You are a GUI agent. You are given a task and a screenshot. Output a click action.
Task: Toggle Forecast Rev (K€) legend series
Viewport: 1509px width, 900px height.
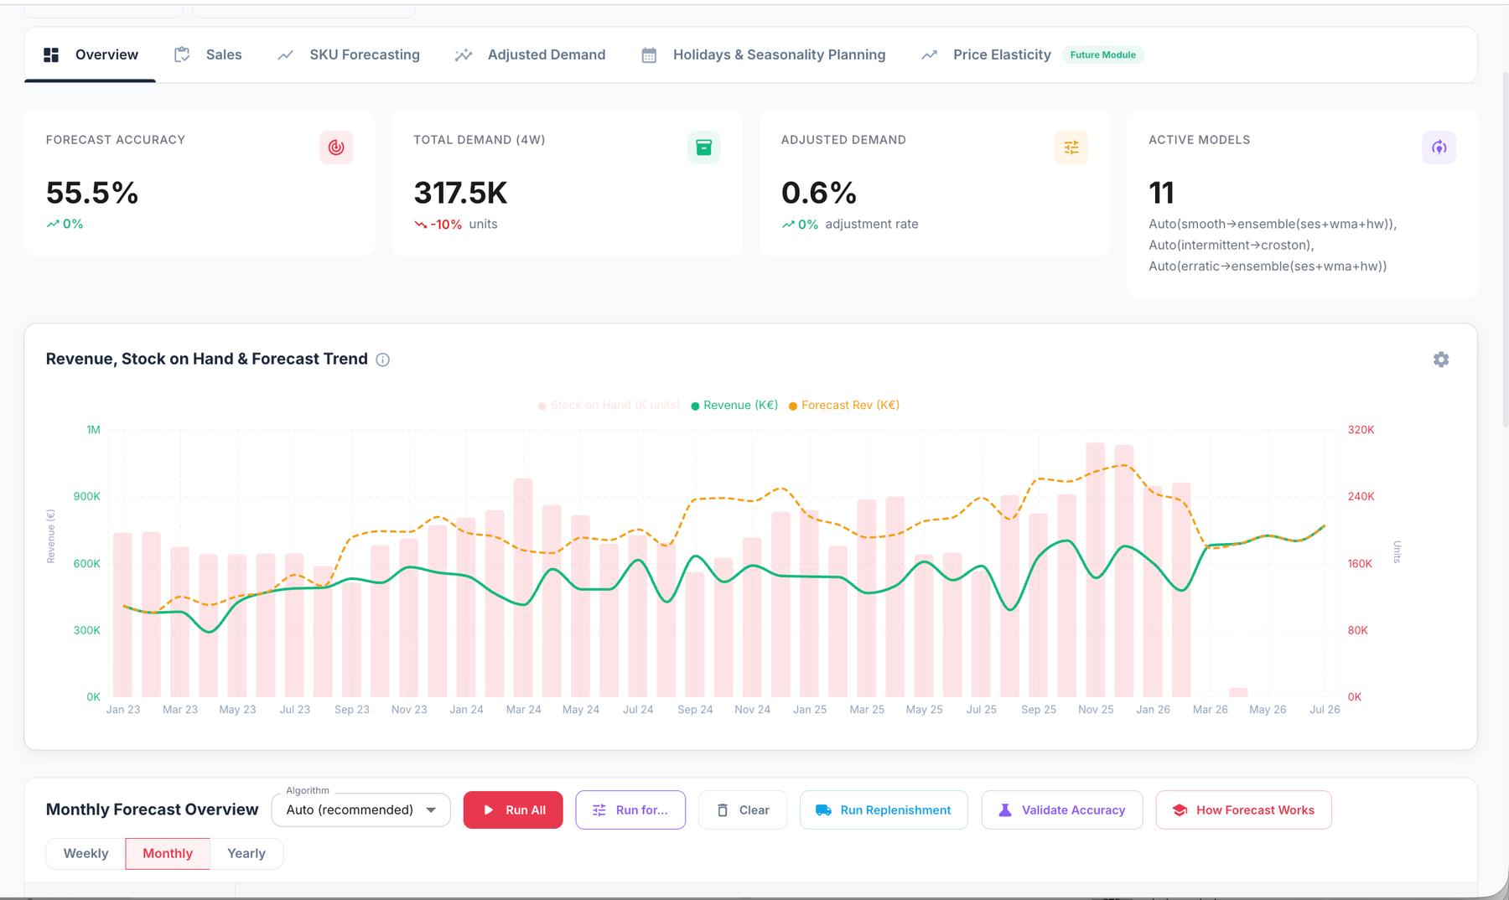pyautogui.click(x=844, y=405)
